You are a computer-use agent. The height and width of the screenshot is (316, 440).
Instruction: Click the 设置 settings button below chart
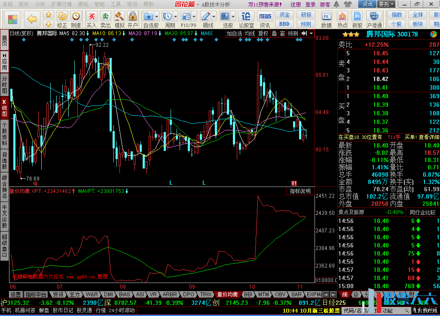(x=16, y=295)
